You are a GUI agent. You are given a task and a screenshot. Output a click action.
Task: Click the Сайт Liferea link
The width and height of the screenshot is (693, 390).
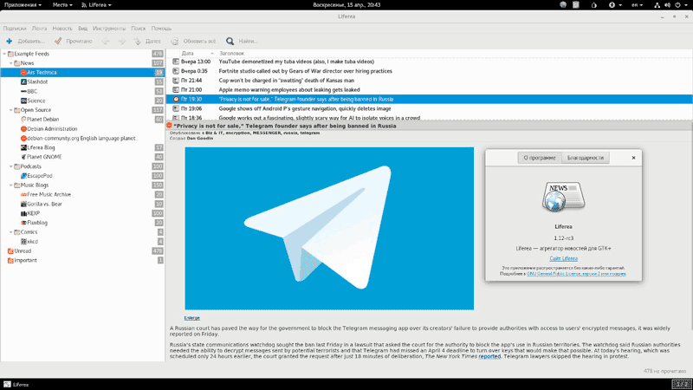pos(563,258)
